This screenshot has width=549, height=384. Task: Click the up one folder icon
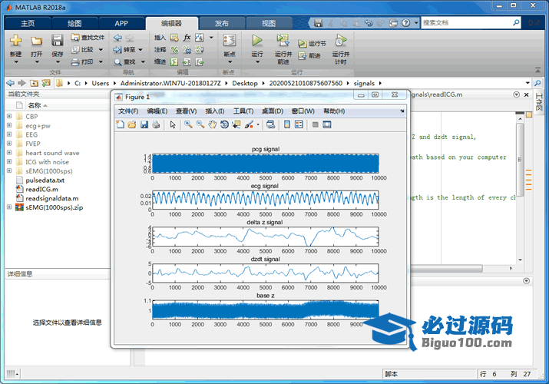point(34,83)
